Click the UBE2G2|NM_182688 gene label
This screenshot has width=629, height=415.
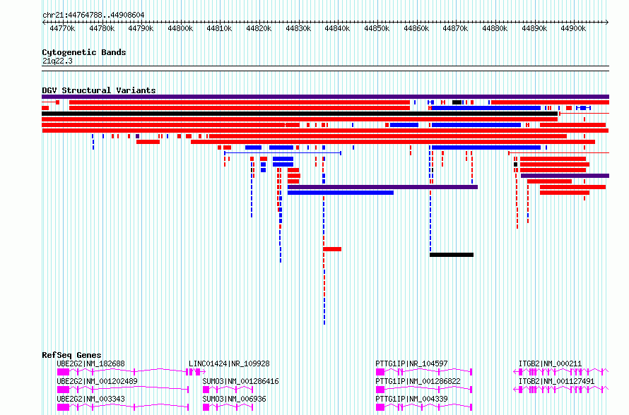point(90,363)
